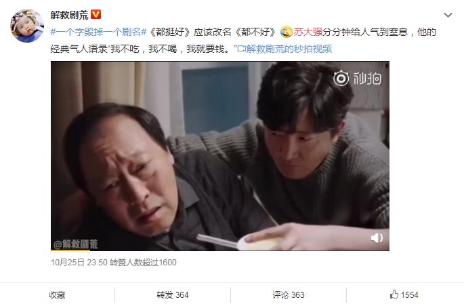This screenshot has width=464, height=308.
Task: Open the 转发 364 repost tab
Action: coord(173,295)
